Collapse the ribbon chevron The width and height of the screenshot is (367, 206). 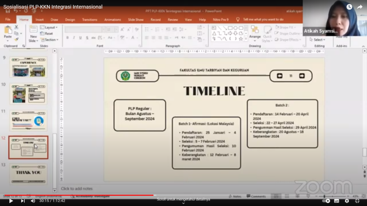pyautogui.click(x=363, y=46)
